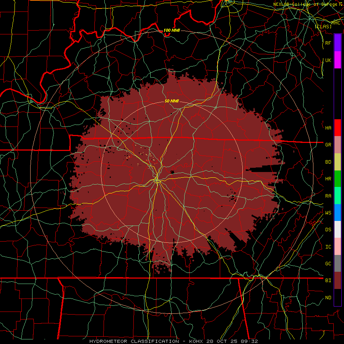Click the dark green HR legend swatch

pos(338,178)
